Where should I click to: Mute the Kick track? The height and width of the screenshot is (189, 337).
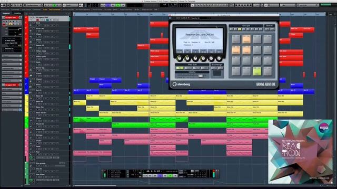click(x=31, y=23)
